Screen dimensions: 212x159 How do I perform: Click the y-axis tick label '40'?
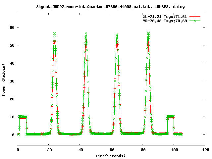point(12,63)
